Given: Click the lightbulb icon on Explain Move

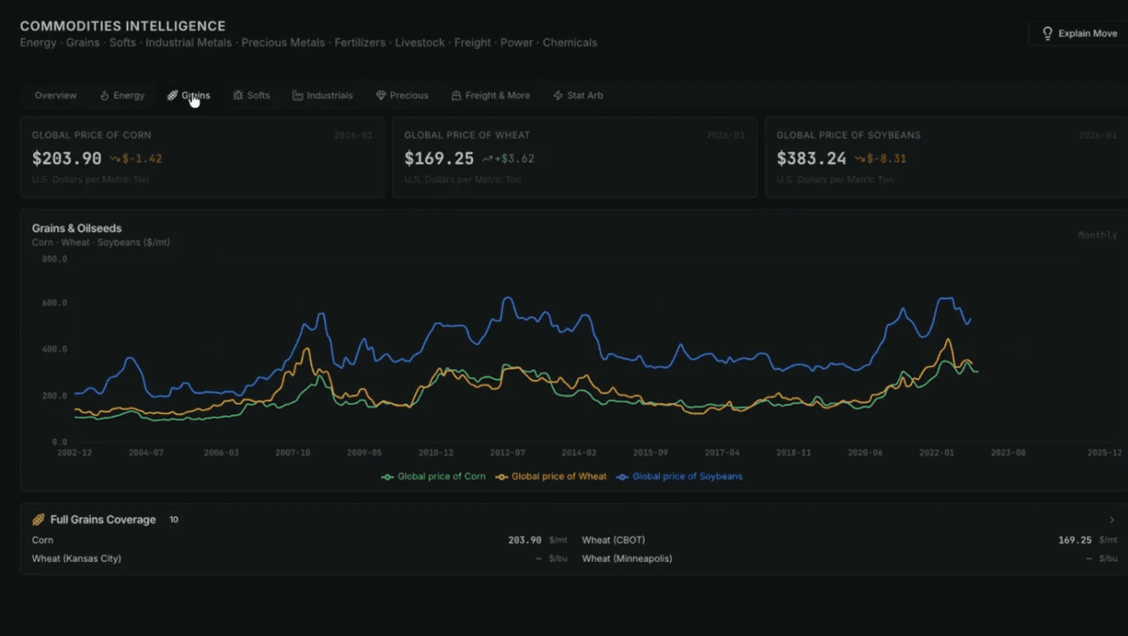Looking at the screenshot, I should (x=1048, y=32).
